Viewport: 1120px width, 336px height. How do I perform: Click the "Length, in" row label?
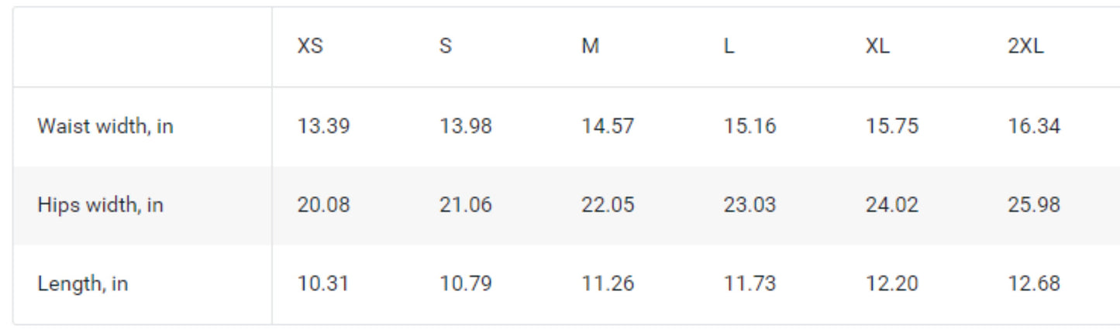point(83,284)
